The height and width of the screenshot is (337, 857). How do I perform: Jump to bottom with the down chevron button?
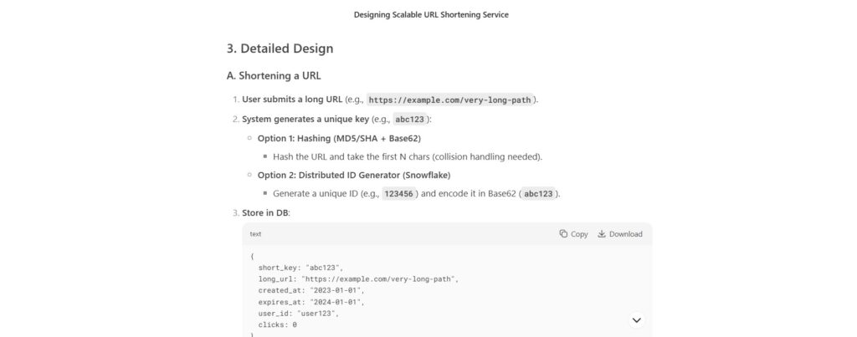(637, 319)
